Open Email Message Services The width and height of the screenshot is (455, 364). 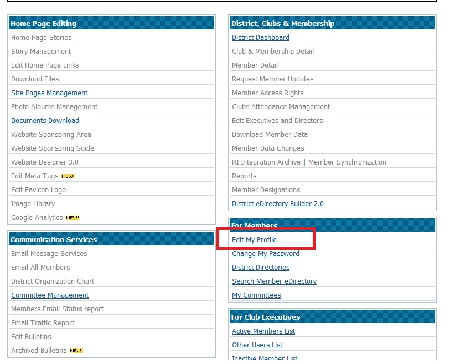pyautogui.click(x=49, y=254)
